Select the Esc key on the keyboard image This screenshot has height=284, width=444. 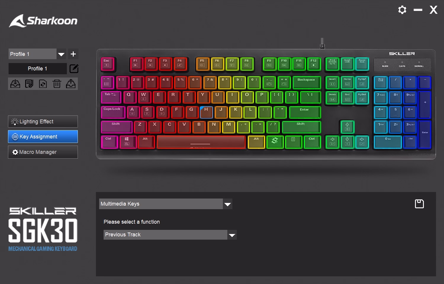click(x=107, y=64)
